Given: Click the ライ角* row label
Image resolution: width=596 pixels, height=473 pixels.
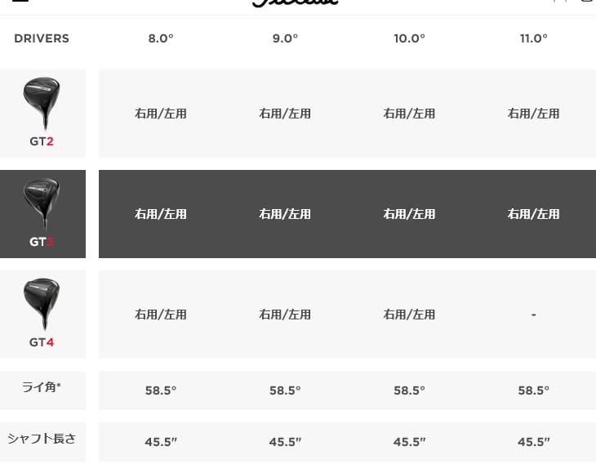Looking at the screenshot, I should point(42,387).
